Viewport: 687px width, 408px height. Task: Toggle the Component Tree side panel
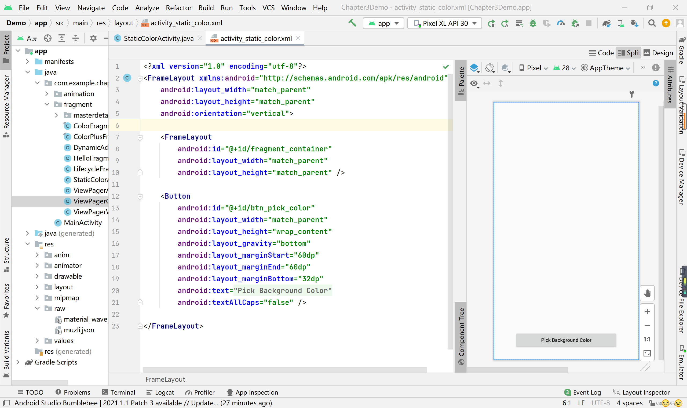pyautogui.click(x=461, y=337)
